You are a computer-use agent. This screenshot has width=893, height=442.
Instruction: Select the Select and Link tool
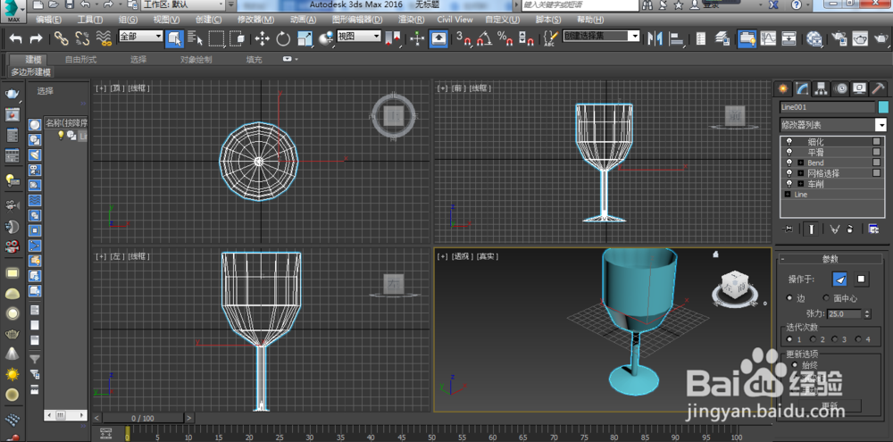pyautogui.click(x=61, y=38)
